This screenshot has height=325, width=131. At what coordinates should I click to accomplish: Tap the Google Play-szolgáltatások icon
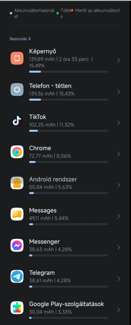coord(17,308)
